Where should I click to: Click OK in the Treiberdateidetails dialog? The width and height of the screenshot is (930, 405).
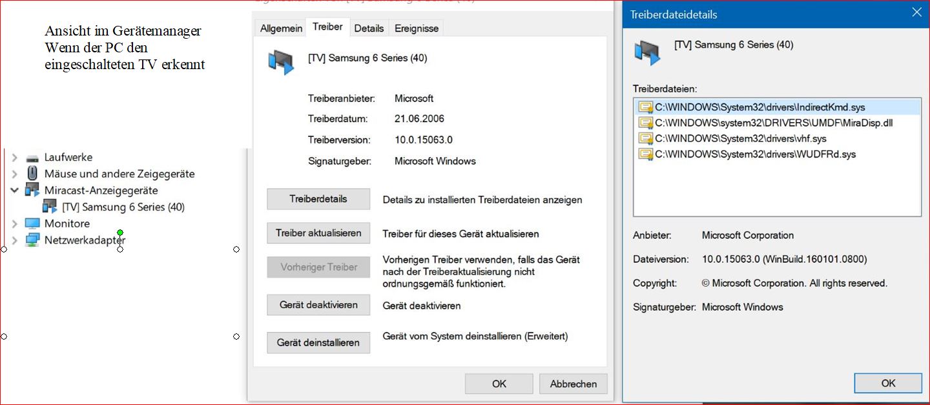point(888,383)
